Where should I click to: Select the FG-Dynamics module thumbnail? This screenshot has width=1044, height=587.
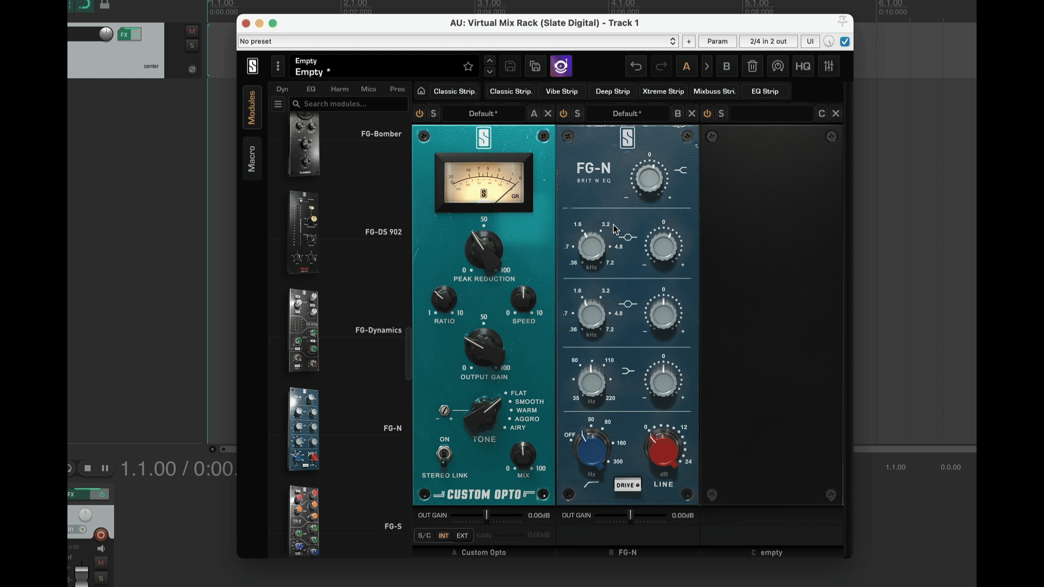(x=303, y=330)
